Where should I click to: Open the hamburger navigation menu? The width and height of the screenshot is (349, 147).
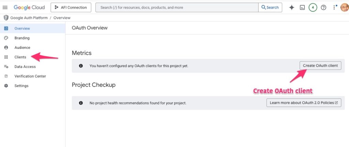(5, 8)
